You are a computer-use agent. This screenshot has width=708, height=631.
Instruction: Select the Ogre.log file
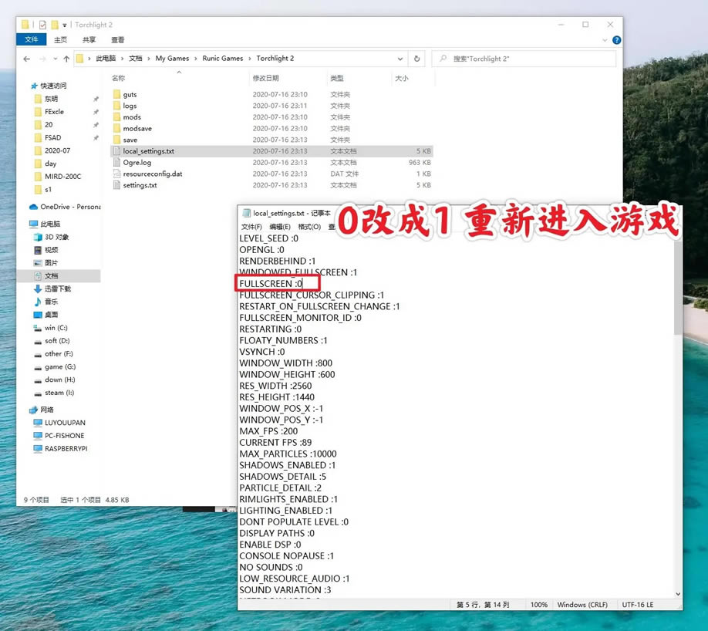(x=137, y=163)
